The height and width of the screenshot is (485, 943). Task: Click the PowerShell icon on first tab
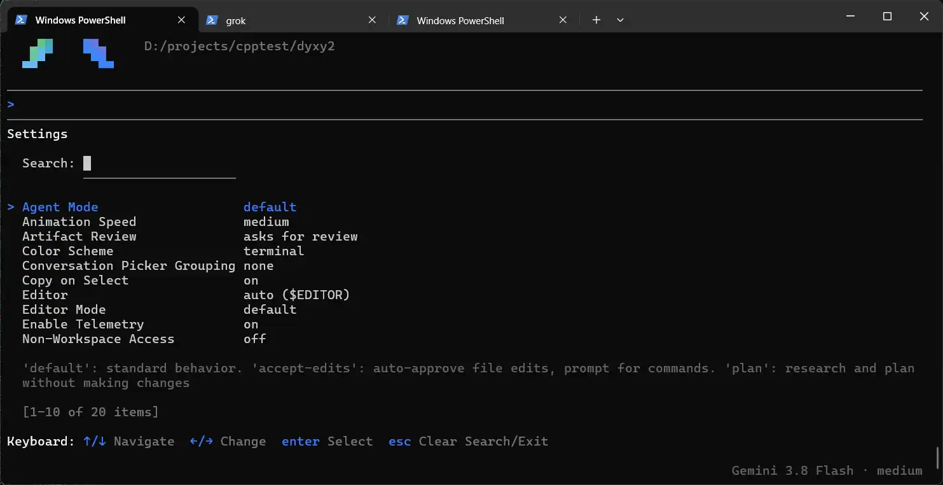coord(21,20)
